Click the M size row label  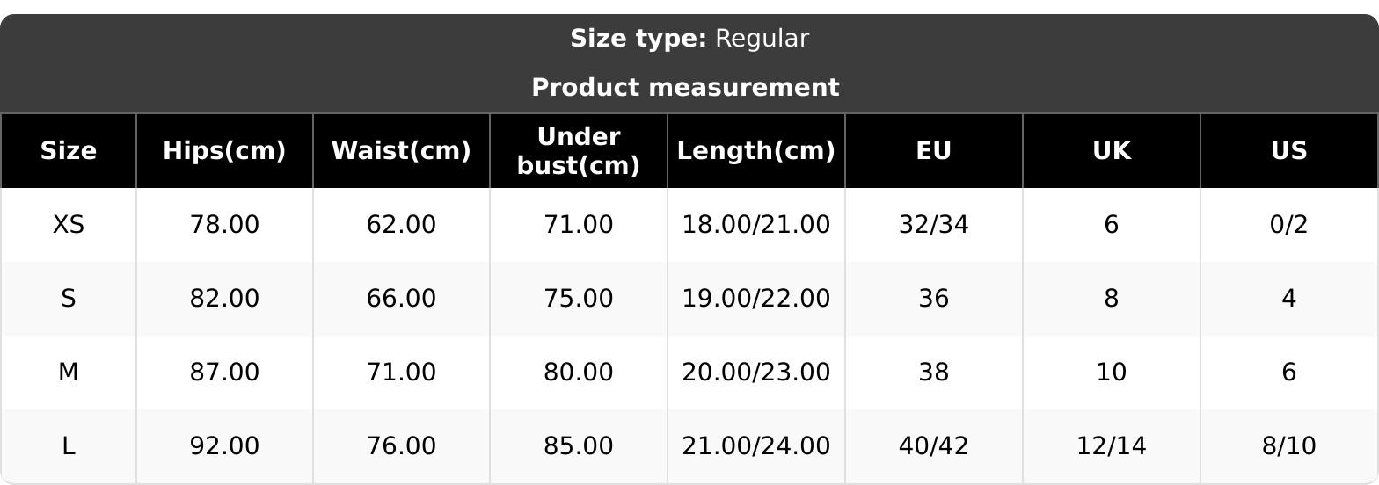pyautogui.click(x=69, y=373)
